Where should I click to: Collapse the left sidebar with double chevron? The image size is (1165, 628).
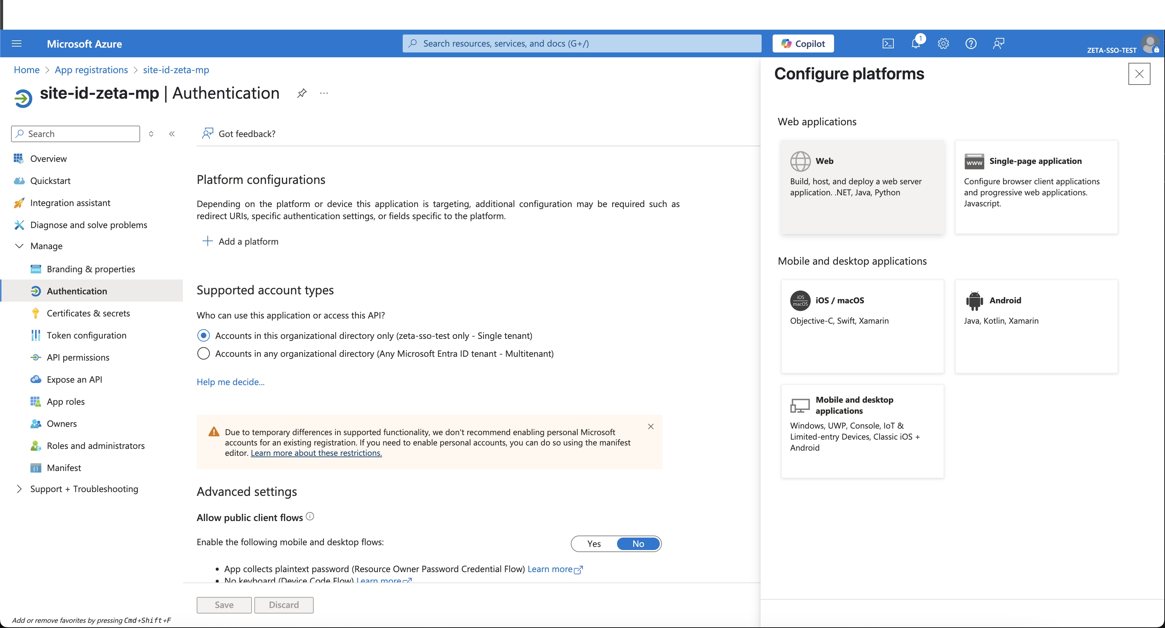[x=172, y=134]
